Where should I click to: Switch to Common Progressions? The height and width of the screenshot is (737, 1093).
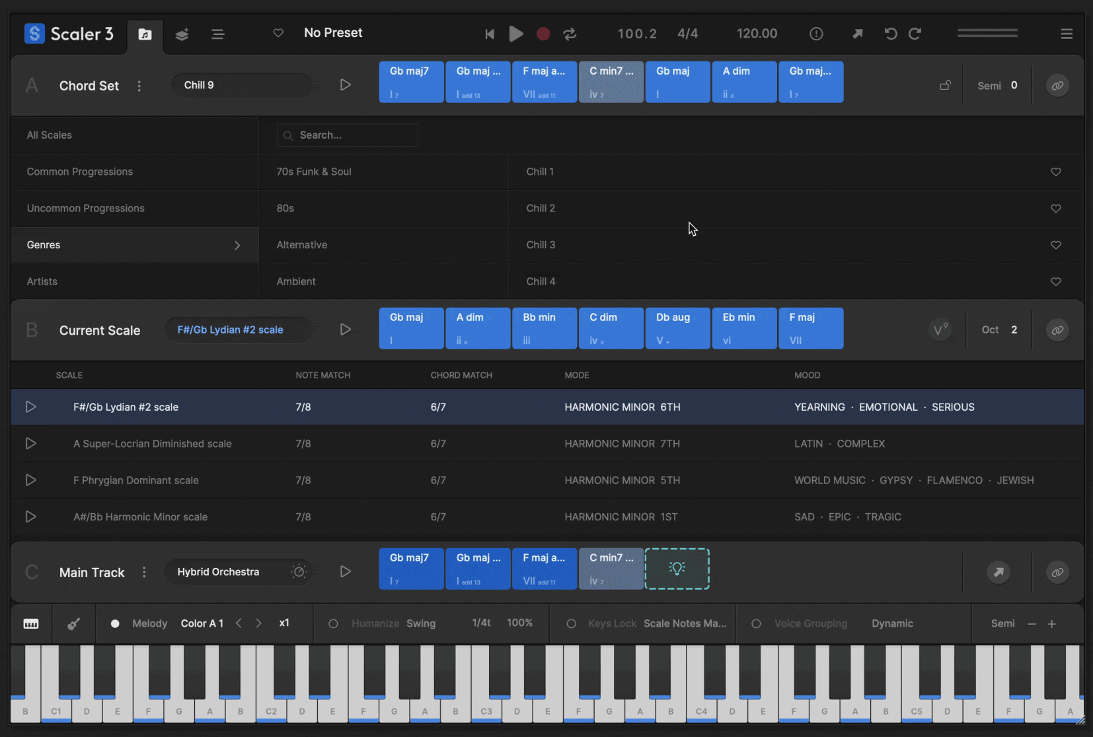79,172
